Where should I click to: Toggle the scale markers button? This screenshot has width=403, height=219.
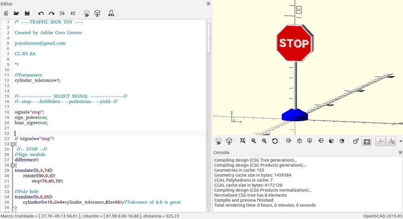[391, 141]
